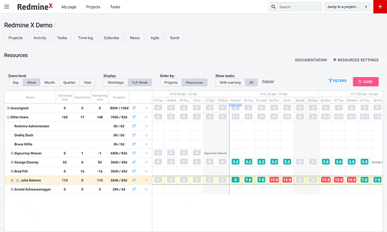
Task: Open external link icon for Julia Roberts
Action: (134, 181)
